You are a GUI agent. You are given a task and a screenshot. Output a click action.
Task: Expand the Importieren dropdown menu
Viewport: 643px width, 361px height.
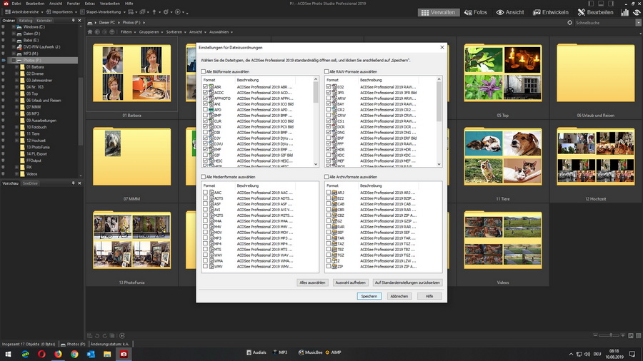pos(64,12)
